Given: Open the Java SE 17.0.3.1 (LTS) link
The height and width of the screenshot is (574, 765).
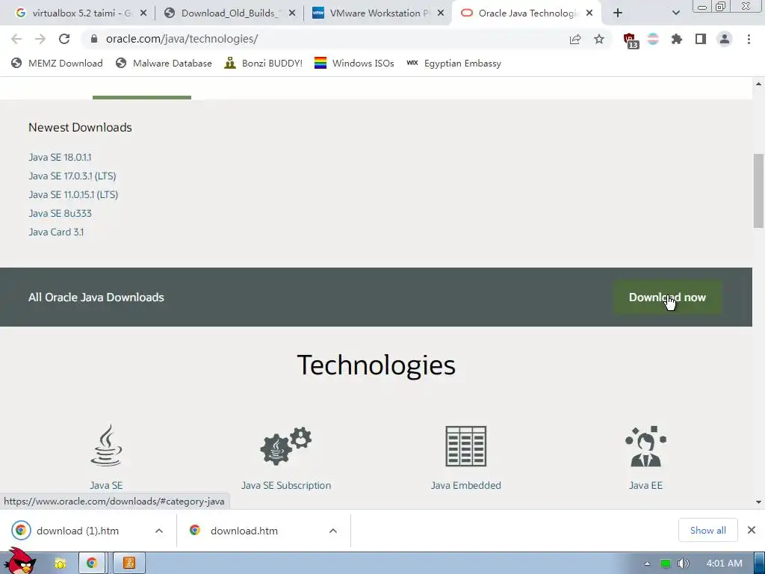Looking at the screenshot, I should (72, 176).
